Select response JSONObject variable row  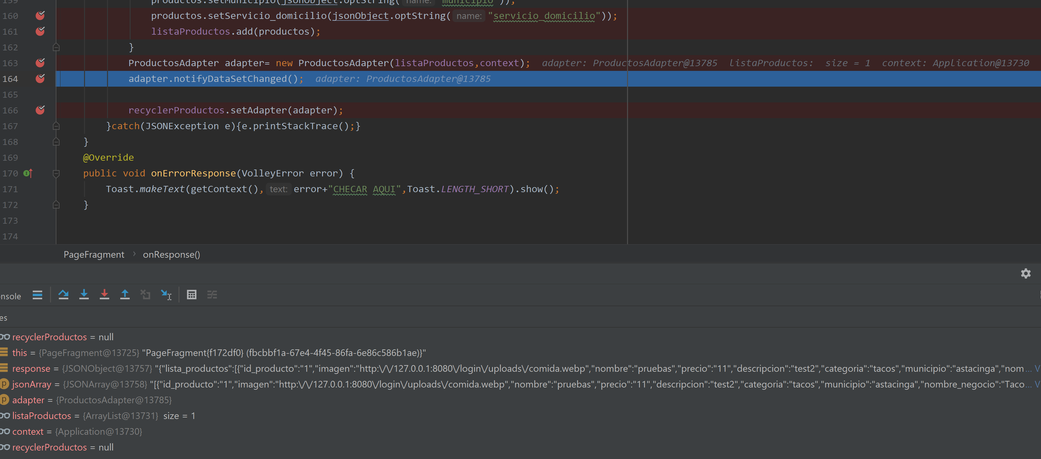click(x=521, y=368)
